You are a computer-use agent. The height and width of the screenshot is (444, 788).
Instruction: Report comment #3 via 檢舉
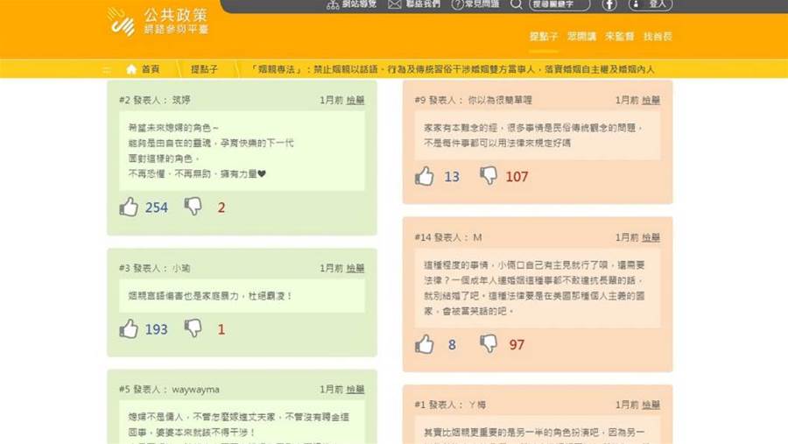point(355,268)
